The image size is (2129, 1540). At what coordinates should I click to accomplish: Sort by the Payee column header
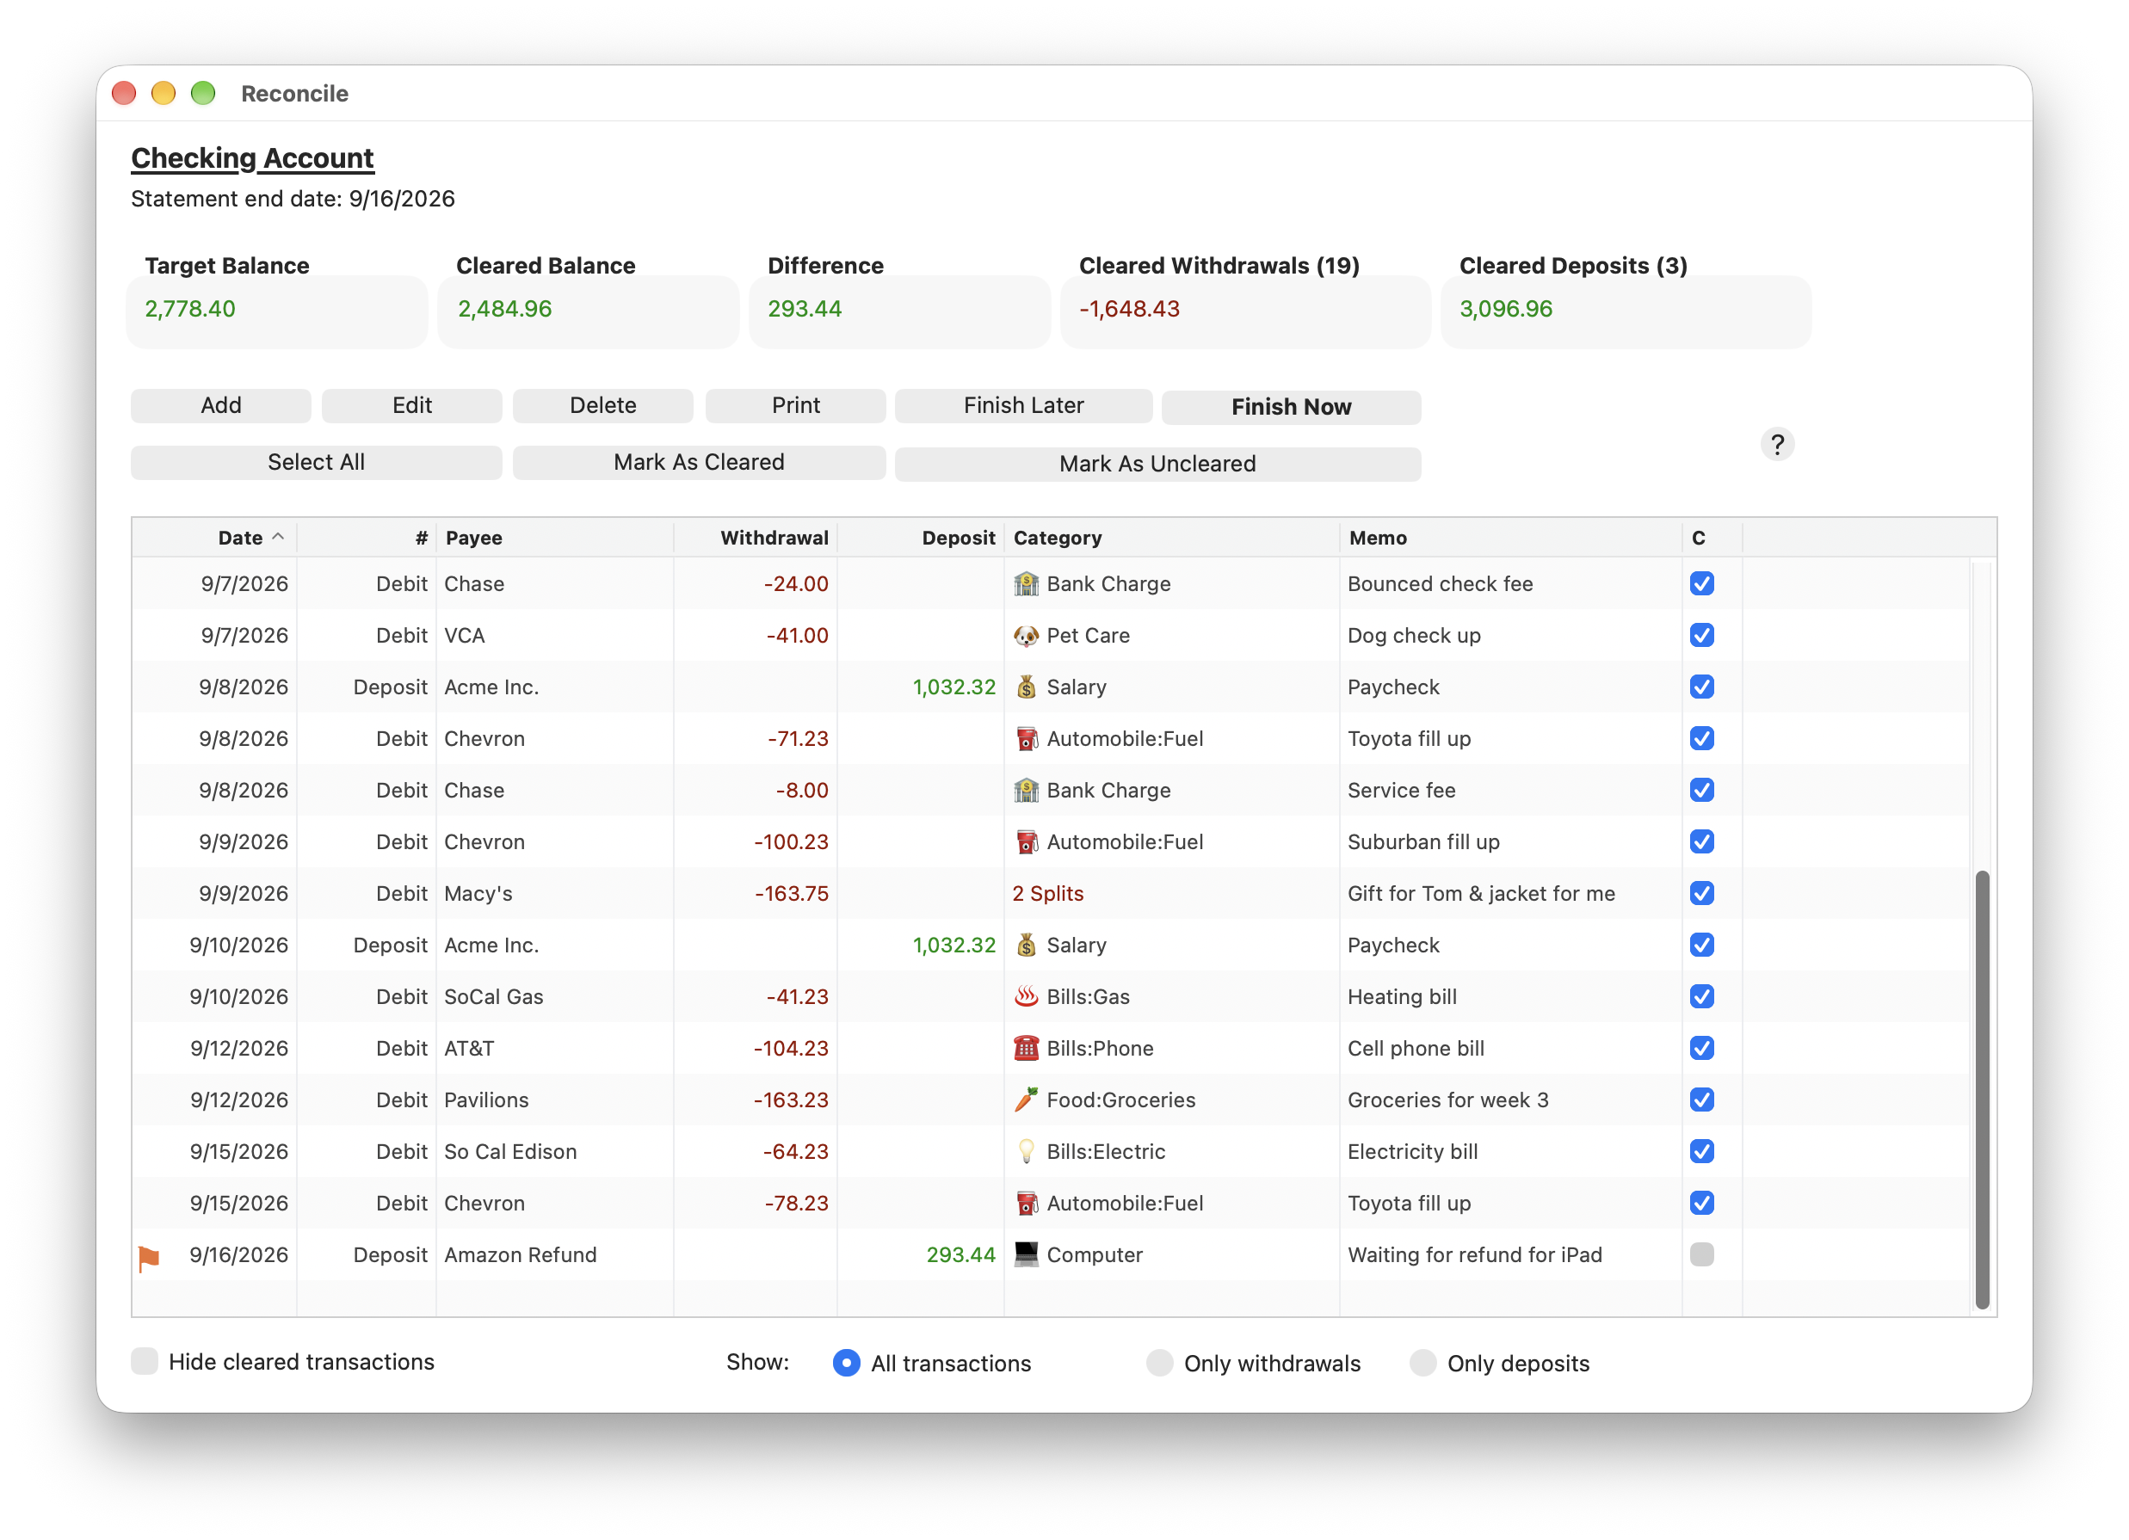(x=555, y=538)
